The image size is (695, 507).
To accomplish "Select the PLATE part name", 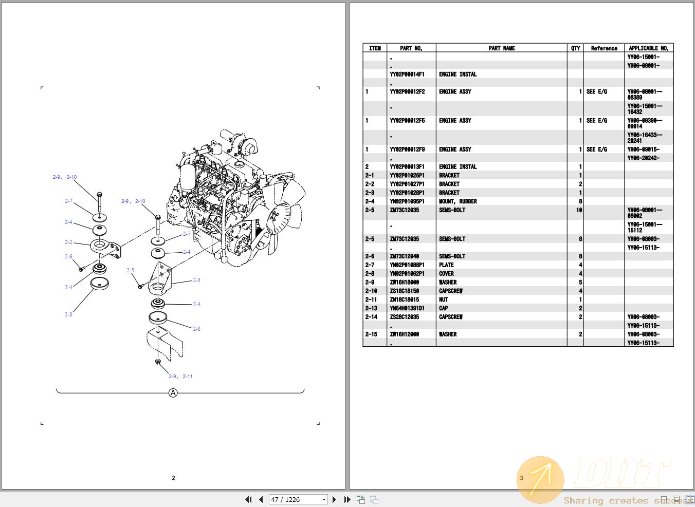I will [x=446, y=265].
